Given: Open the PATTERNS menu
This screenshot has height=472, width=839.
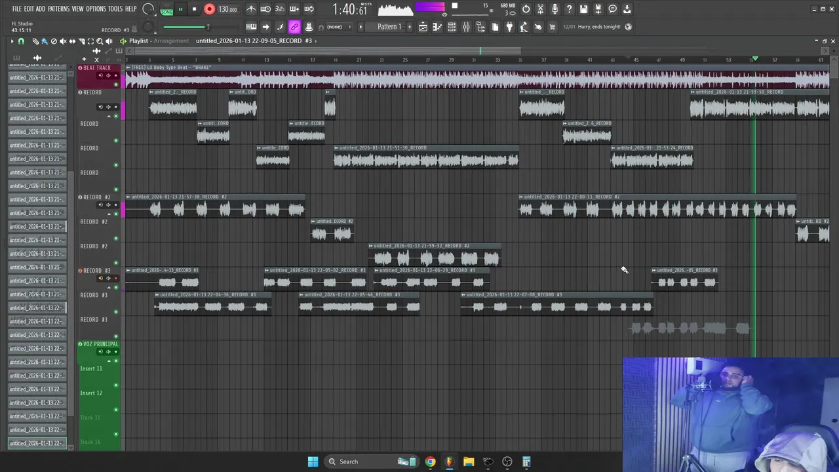Looking at the screenshot, I should point(58,9).
